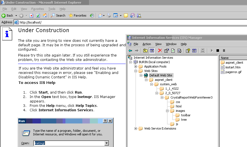Go to the Home page icon
Screen dimensions: 247x147
[x=45, y=16]
